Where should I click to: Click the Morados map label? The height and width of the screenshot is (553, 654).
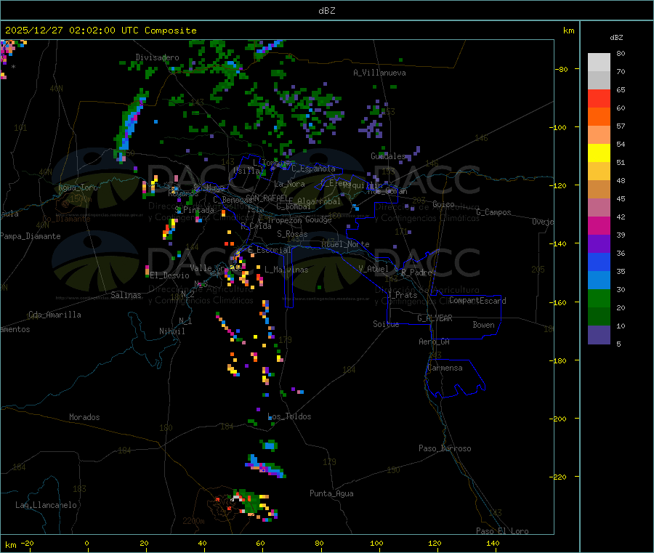click(x=84, y=417)
